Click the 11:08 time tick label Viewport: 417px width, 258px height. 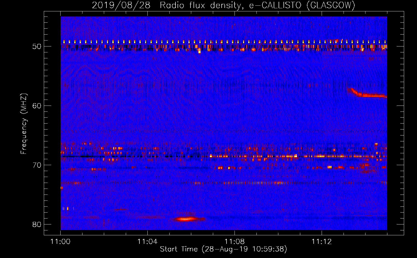(x=235, y=242)
